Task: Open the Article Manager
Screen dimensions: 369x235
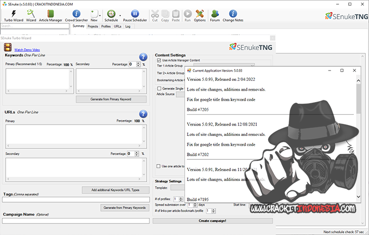Action: (50, 16)
